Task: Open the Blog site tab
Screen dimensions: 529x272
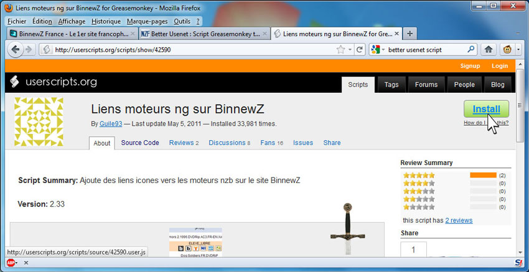Action: coord(498,85)
